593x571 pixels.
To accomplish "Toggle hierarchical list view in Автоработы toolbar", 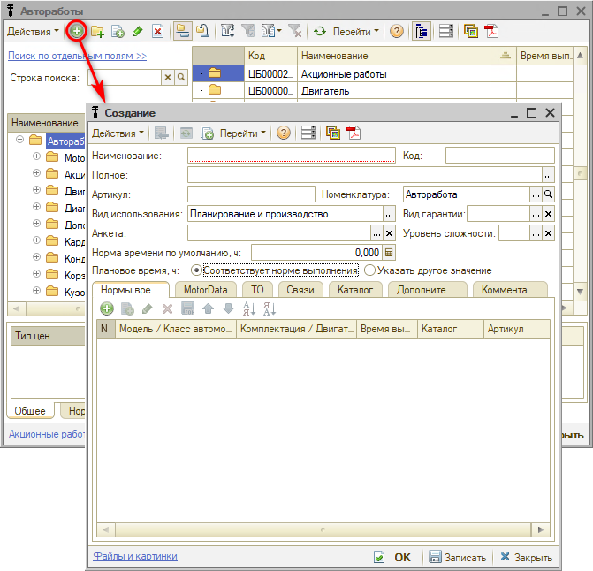I will click(420, 31).
